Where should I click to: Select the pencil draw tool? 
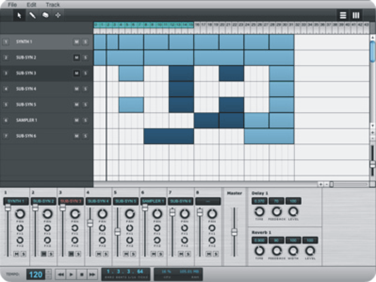point(33,15)
